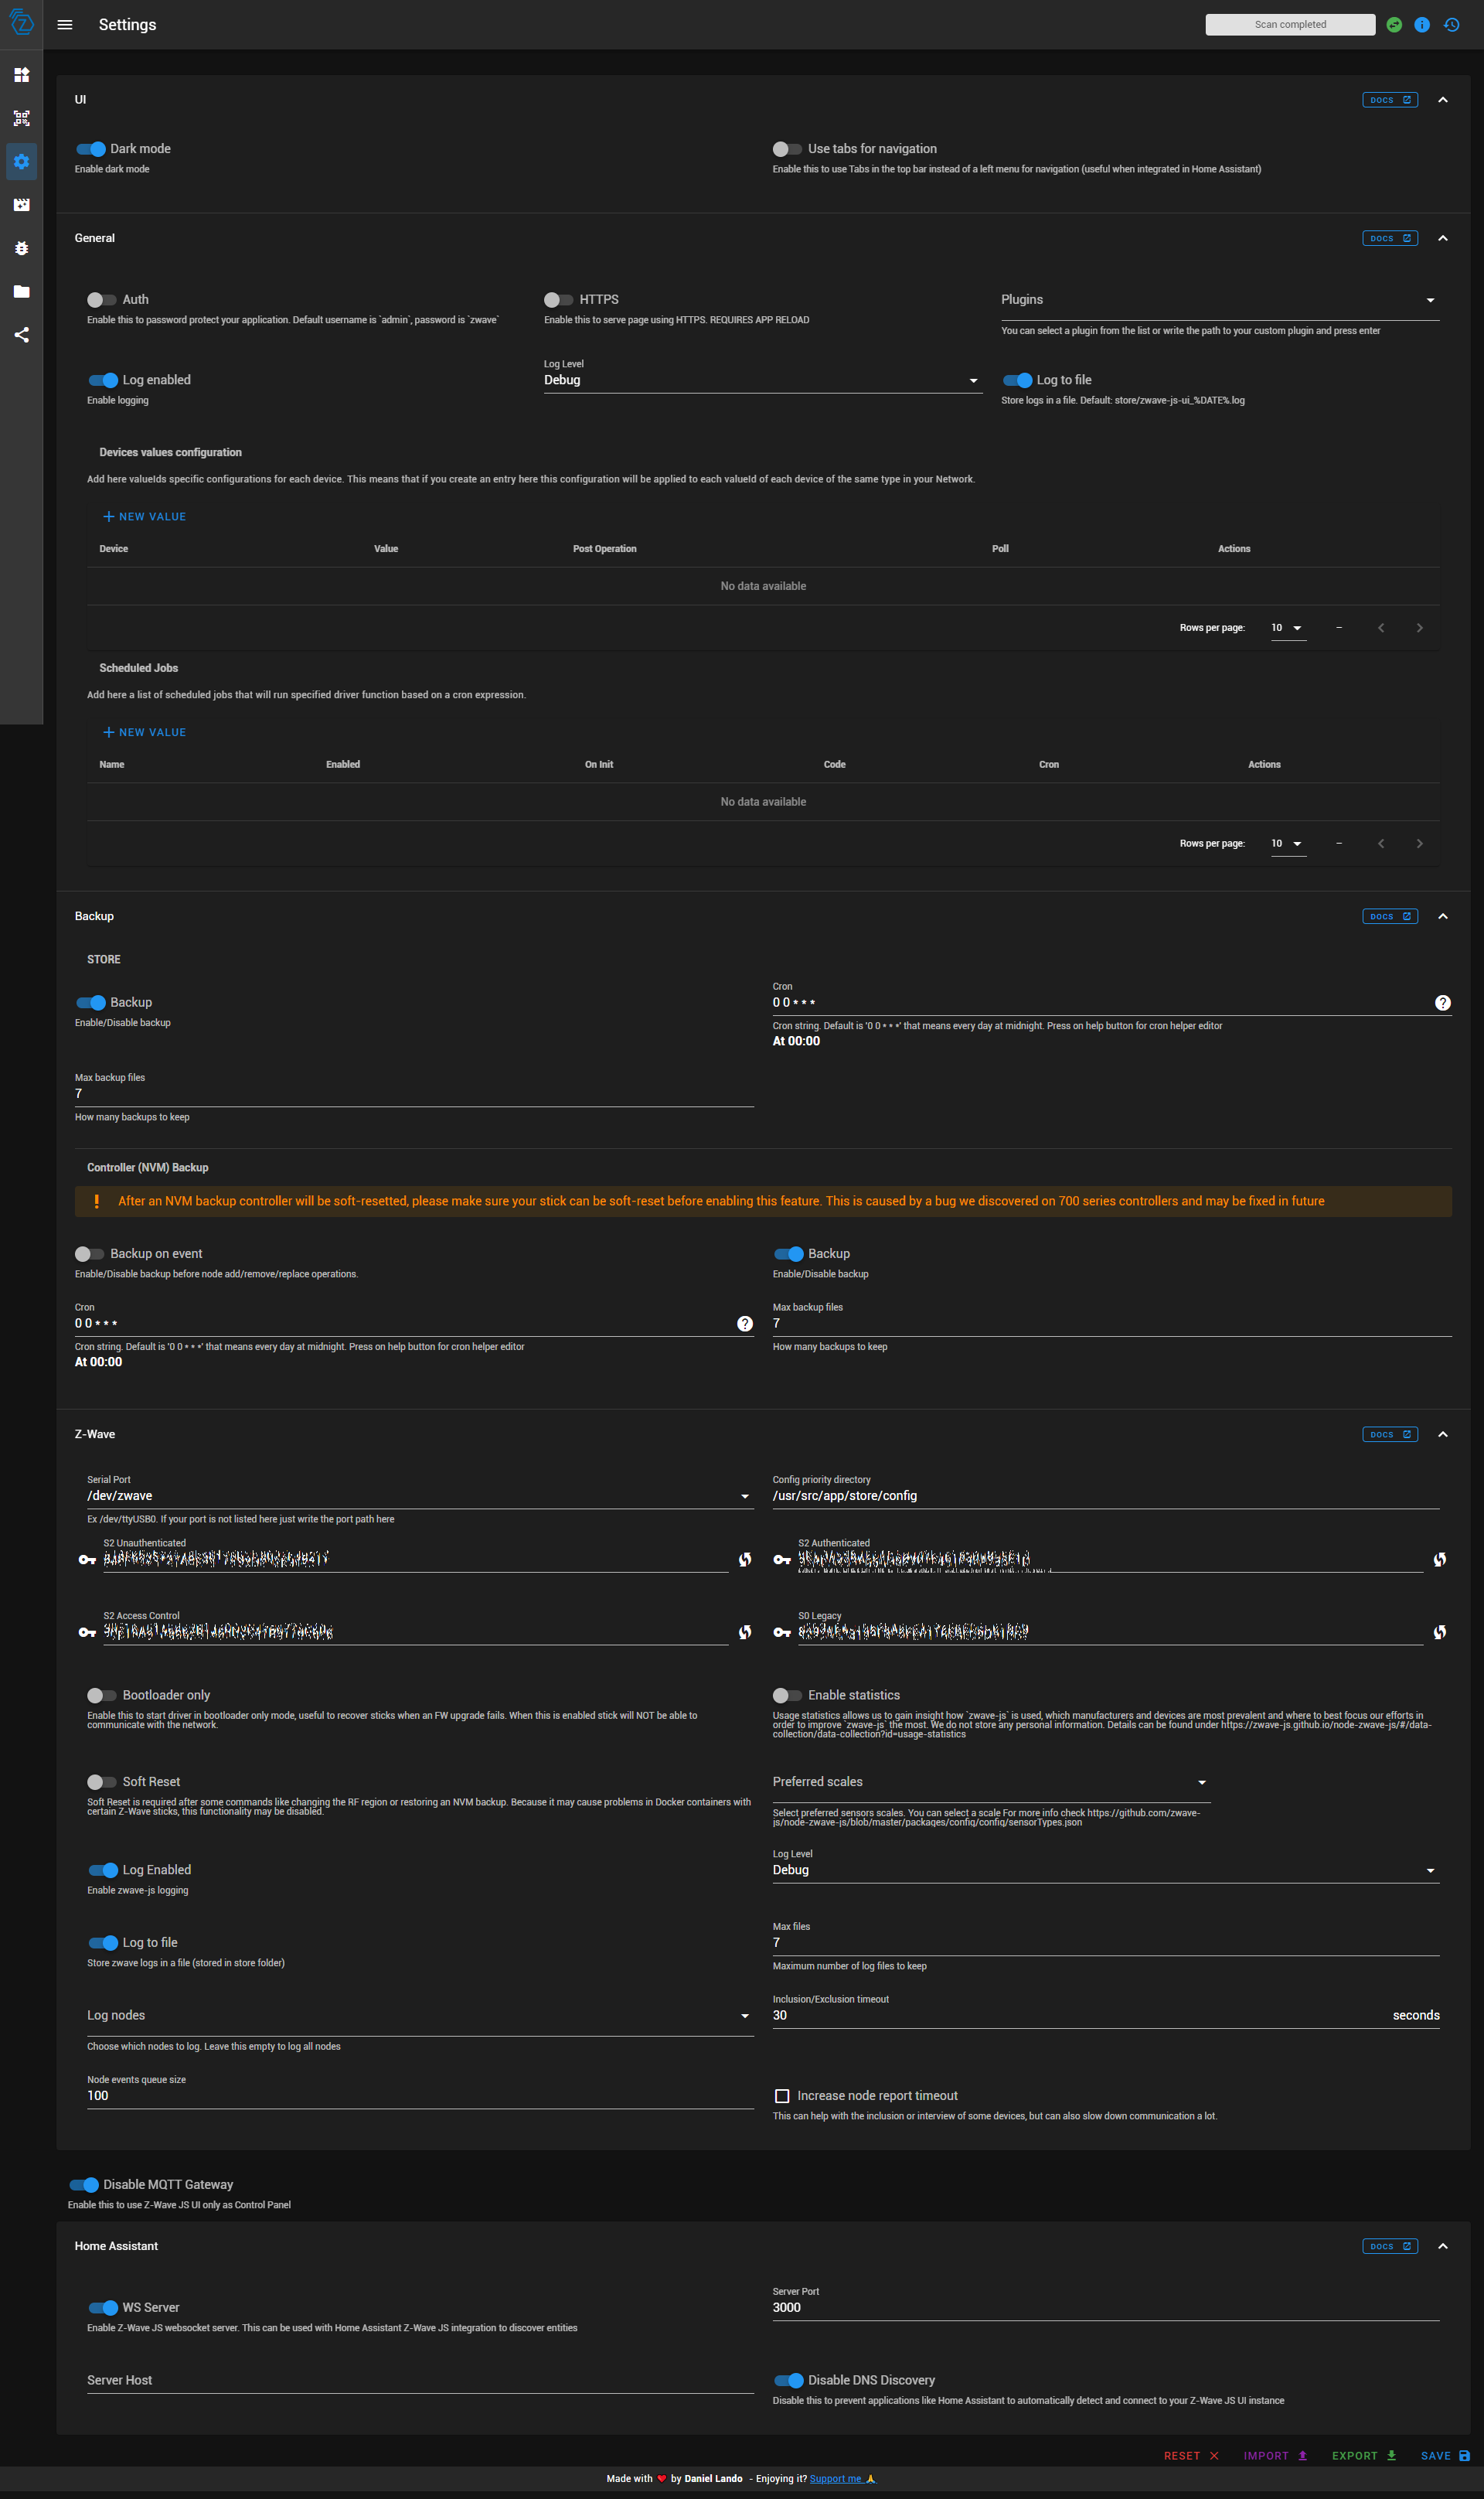This screenshot has height=2499, width=1484.
Task: Click the blue info icon in the top bar
Action: (x=1422, y=24)
